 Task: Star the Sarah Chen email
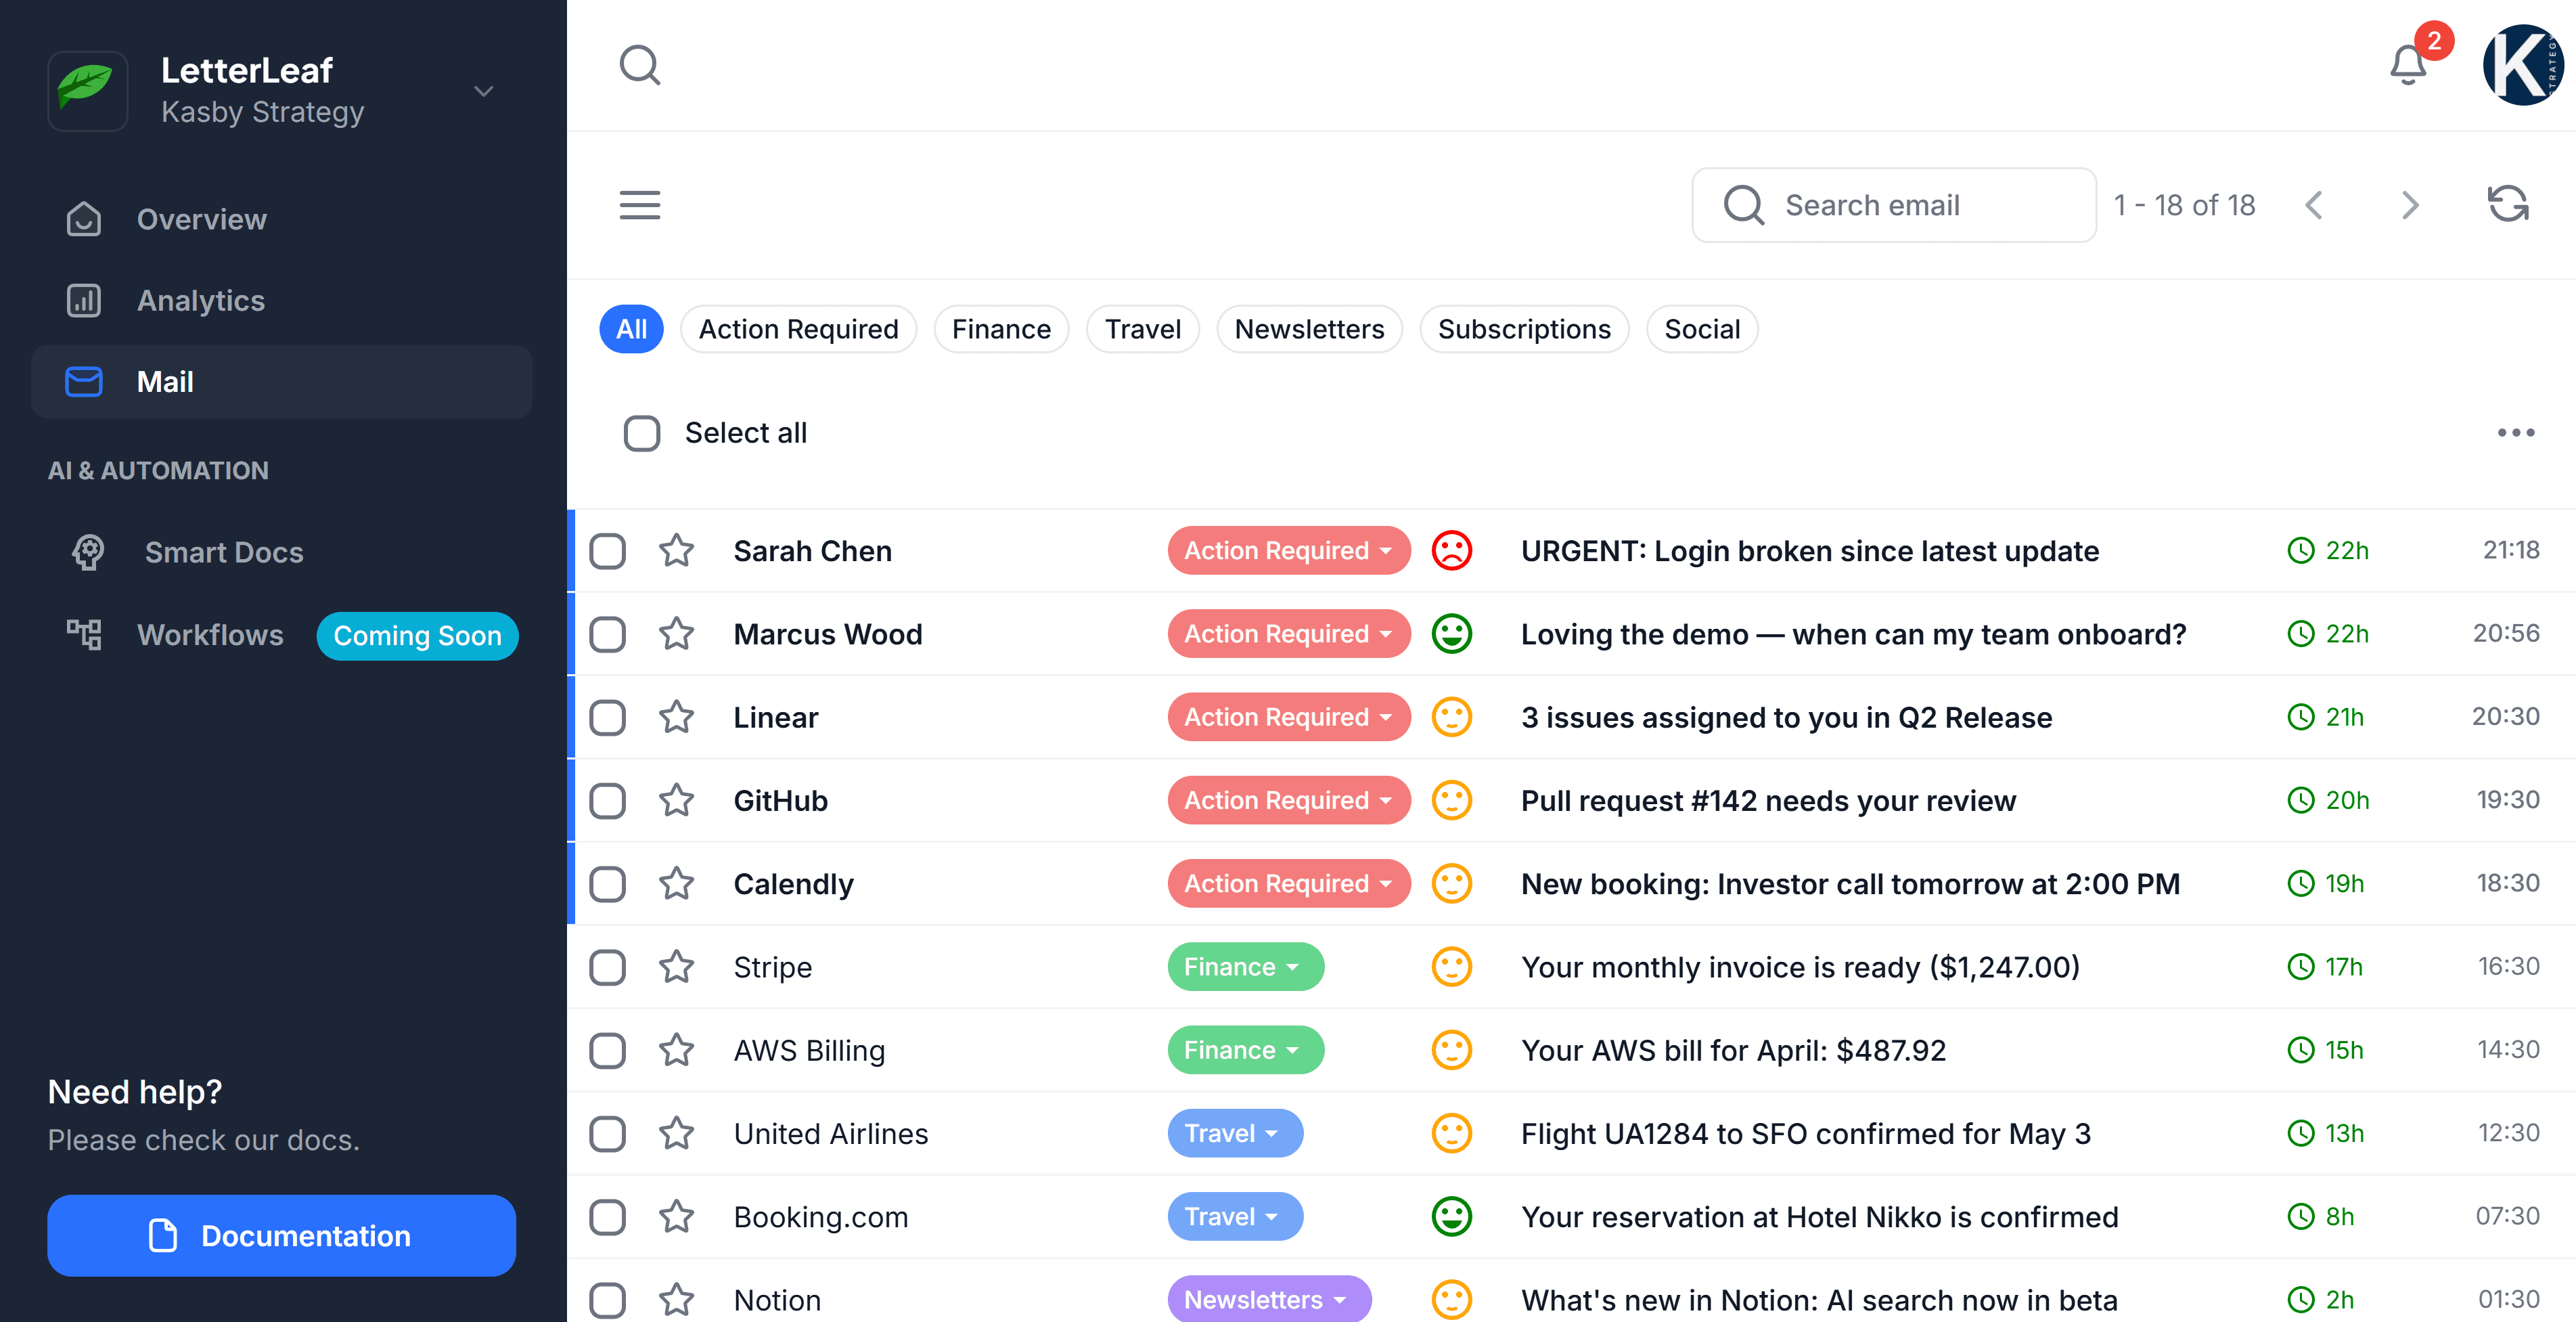click(x=677, y=550)
